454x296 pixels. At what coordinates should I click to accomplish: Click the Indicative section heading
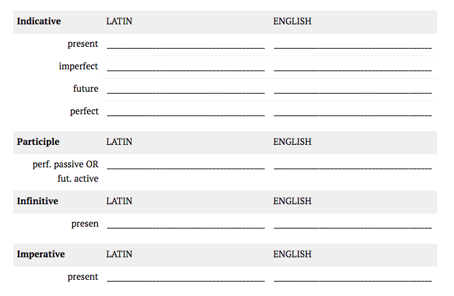pyautogui.click(x=39, y=21)
